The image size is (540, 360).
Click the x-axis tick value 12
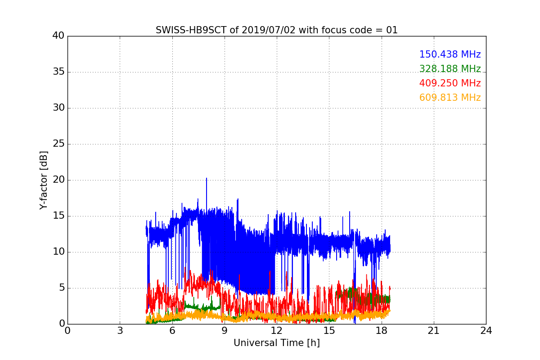pyautogui.click(x=277, y=330)
